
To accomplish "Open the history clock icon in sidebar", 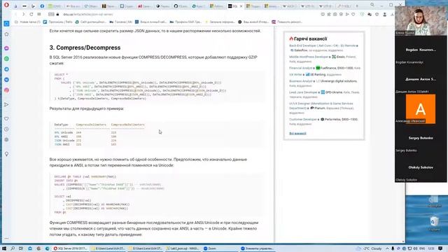I will click(x=6, y=129).
